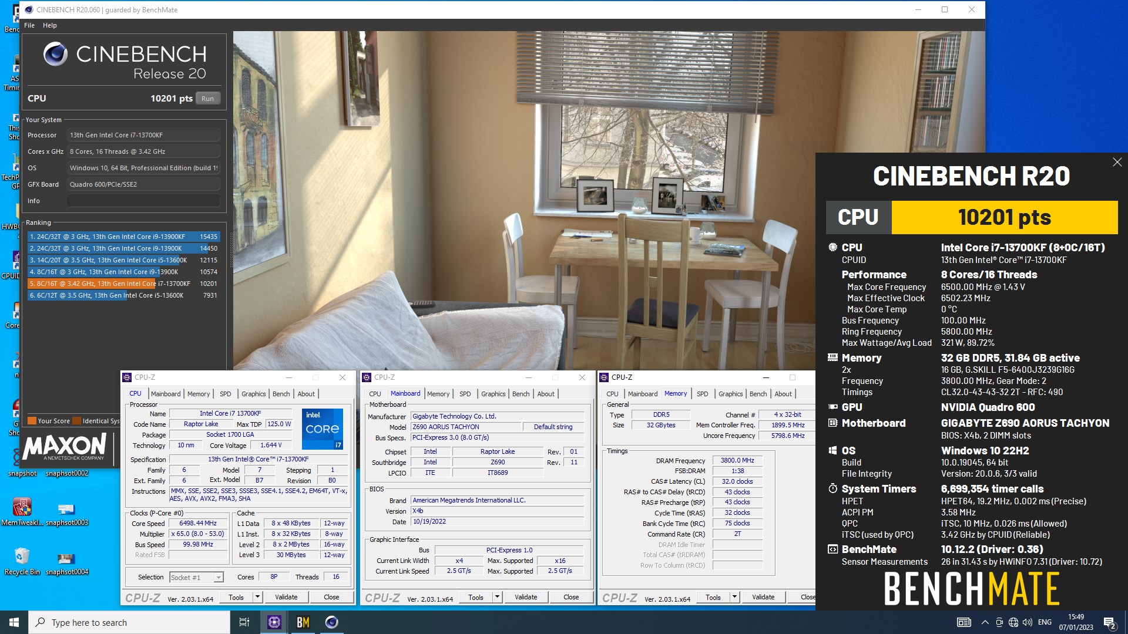Click the touch keyboard tray icon
The width and height of the screenshot is (1128, 634).
click(964, 622)
